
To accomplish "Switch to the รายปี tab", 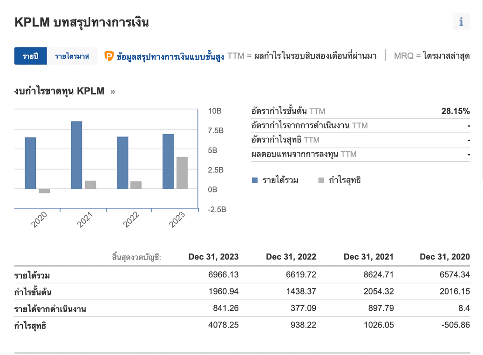I will (31, 56).
